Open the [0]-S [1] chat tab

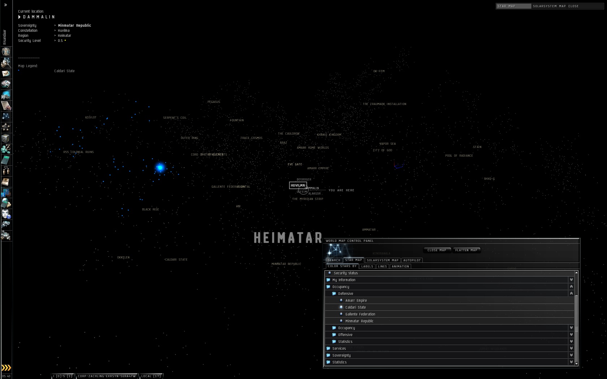tap(63, 376)
